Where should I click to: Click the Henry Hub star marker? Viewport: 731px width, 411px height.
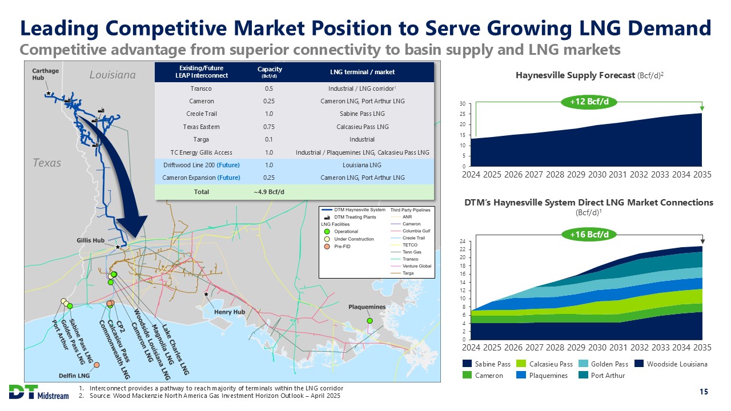(206, 295)
